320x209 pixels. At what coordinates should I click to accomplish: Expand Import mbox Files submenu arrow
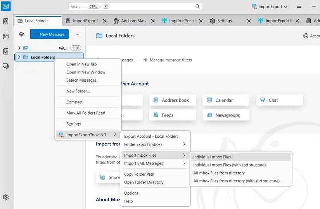pos(184,155)
